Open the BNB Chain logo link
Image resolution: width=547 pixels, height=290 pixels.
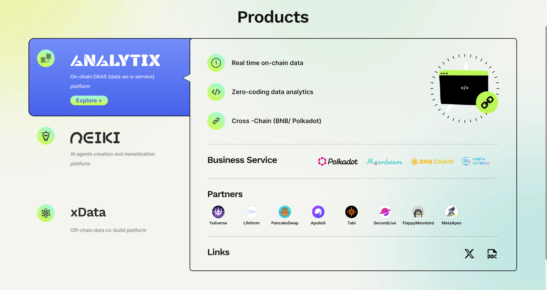[432, 162]
